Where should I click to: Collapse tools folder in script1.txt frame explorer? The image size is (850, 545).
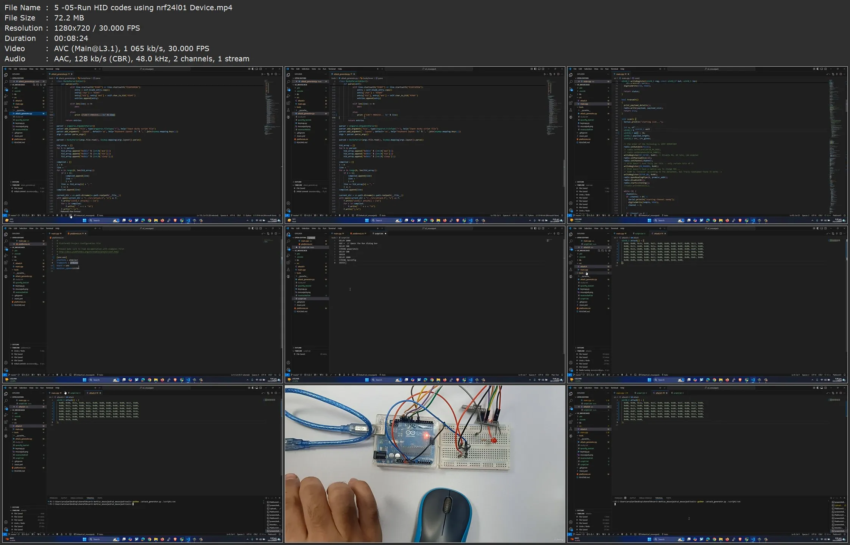(299, 273)
